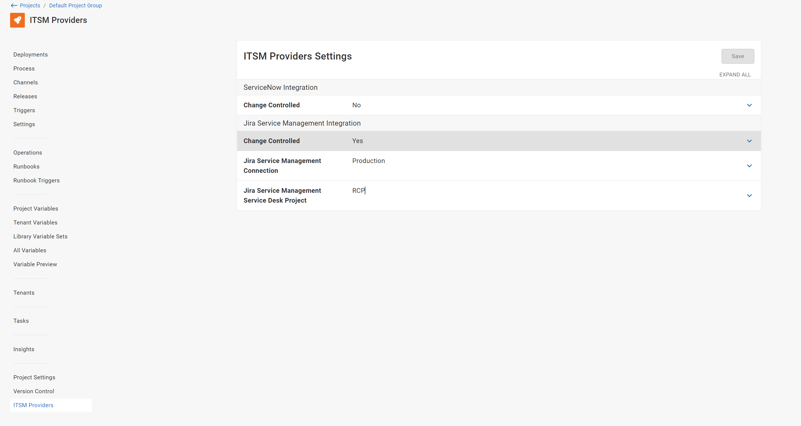Click the back arrow to return to Projects

14,5
